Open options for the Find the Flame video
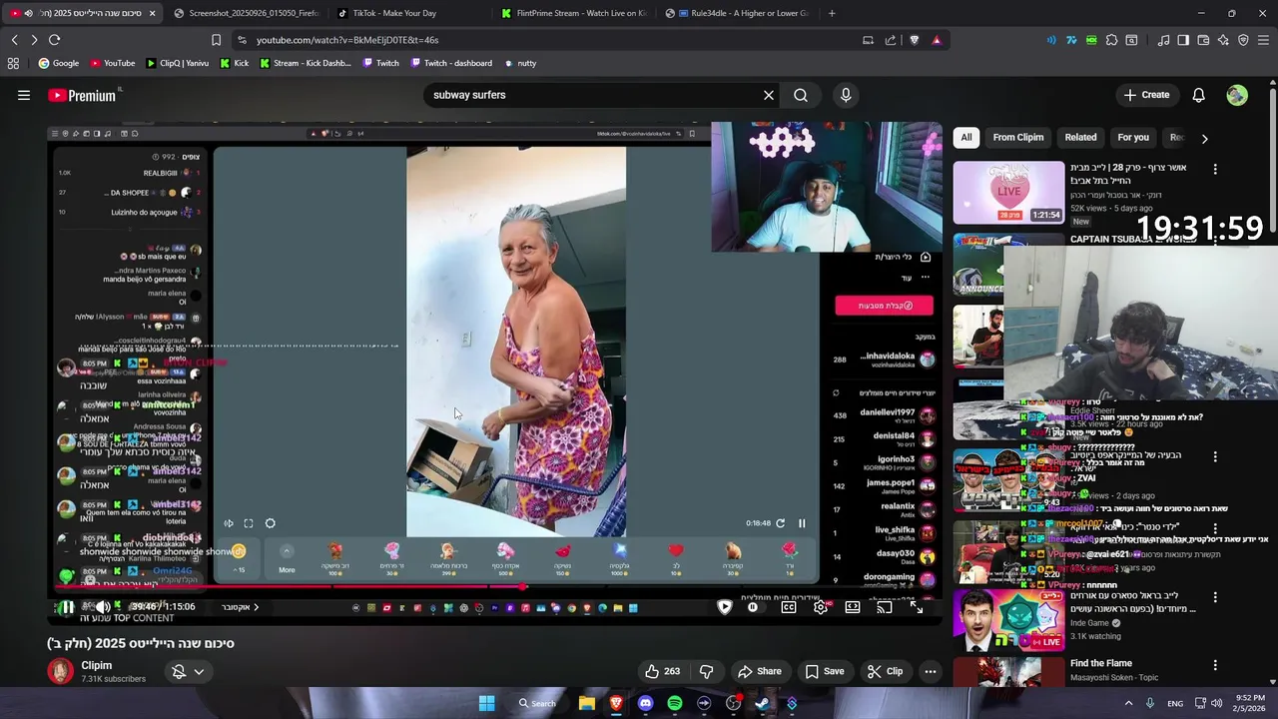The image size is (1278, 719). (x=1215, y=665)
